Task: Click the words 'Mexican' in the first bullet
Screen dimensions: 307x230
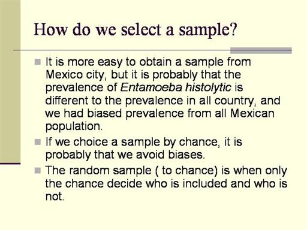Action: coord(252,113)
